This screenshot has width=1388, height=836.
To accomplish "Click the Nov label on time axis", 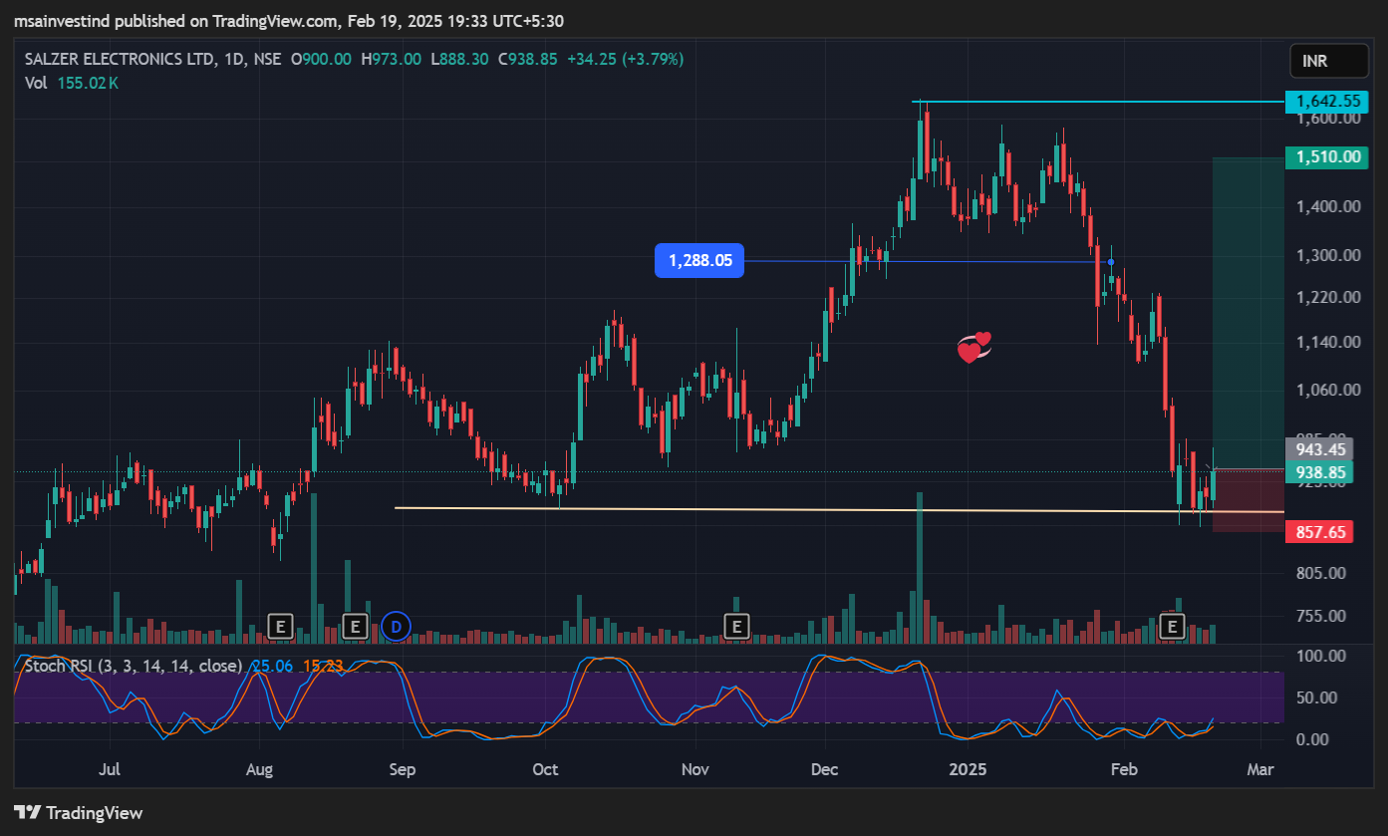I will pyautogui.click(x=696, y=770).
